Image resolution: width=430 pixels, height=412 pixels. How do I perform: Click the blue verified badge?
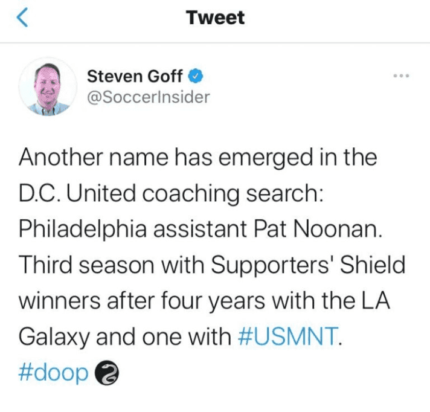click(x=196, y=77)
